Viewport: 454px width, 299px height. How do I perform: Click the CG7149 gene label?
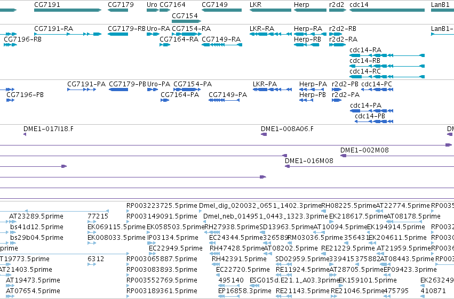point(214,5)
